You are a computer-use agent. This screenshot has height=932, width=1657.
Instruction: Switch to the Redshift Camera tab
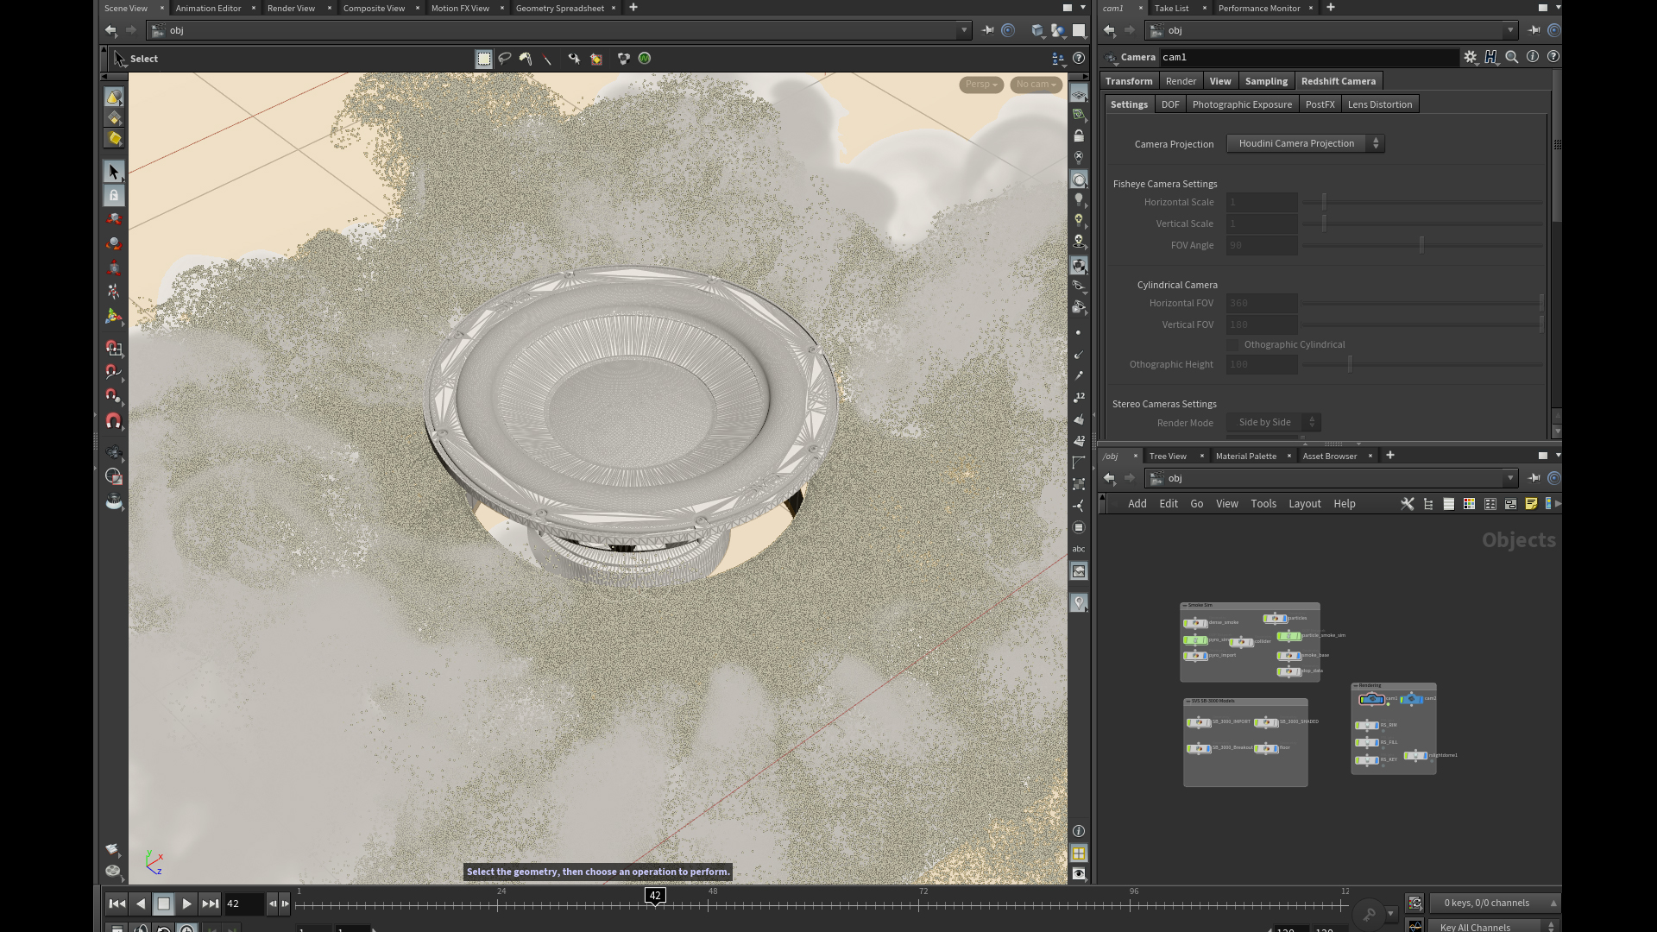[x=1338, y=81]
